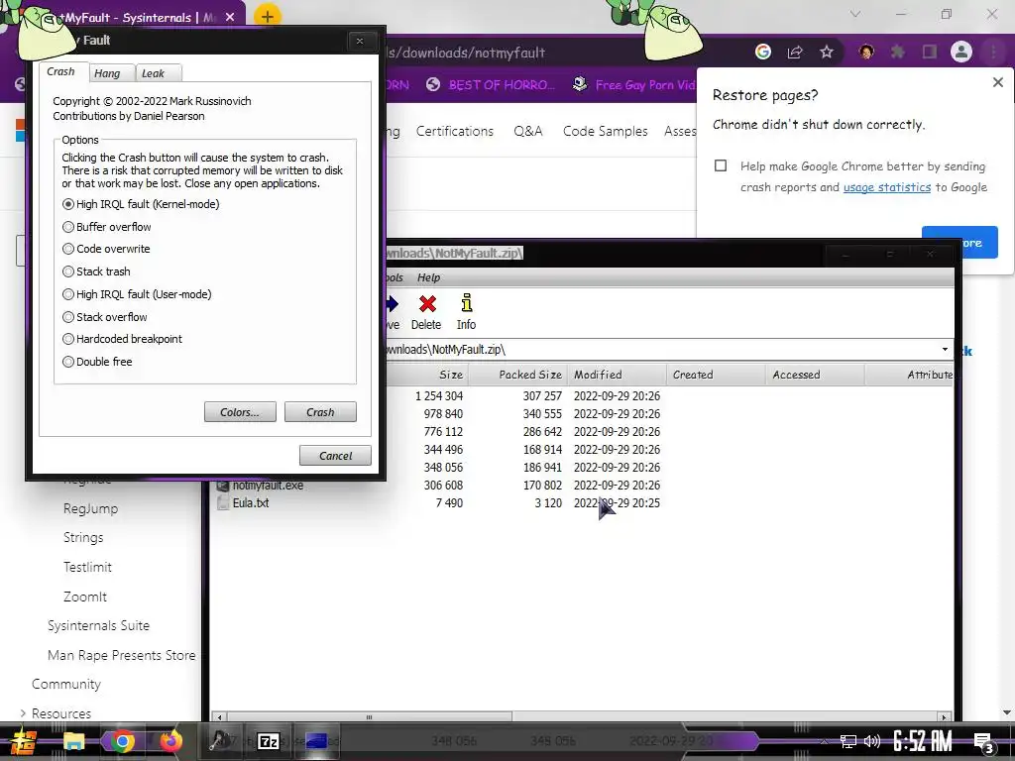
Task: Sort 7-Zip list by Packed Size column
Action: tap(517, 375)
